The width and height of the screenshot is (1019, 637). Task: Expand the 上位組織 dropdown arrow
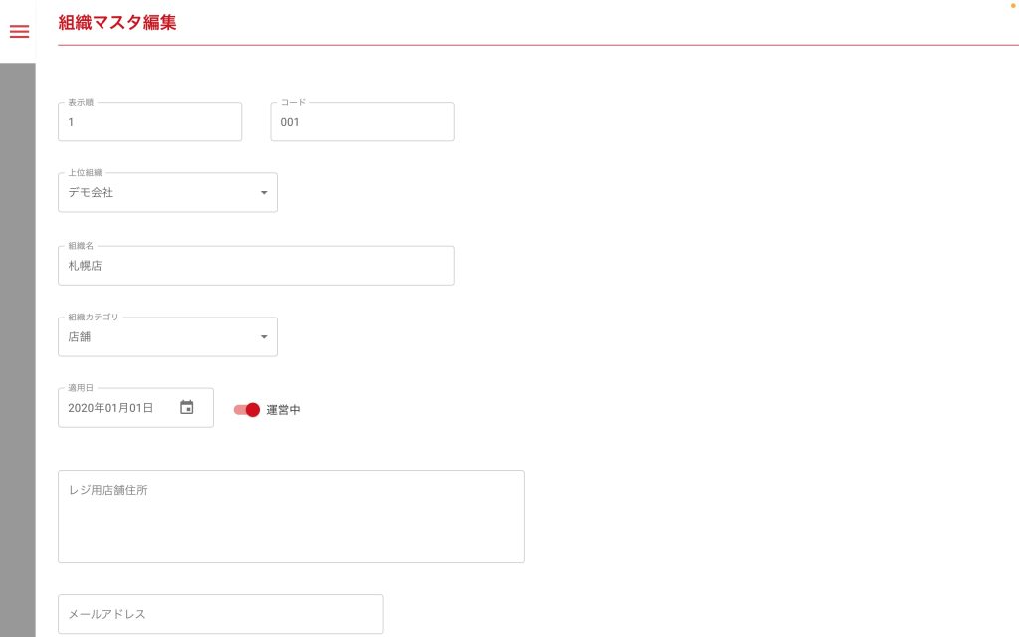264,193
